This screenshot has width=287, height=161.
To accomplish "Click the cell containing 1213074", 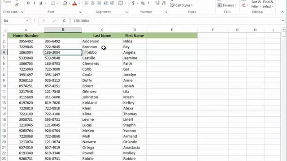I will [x=26, y=142].
